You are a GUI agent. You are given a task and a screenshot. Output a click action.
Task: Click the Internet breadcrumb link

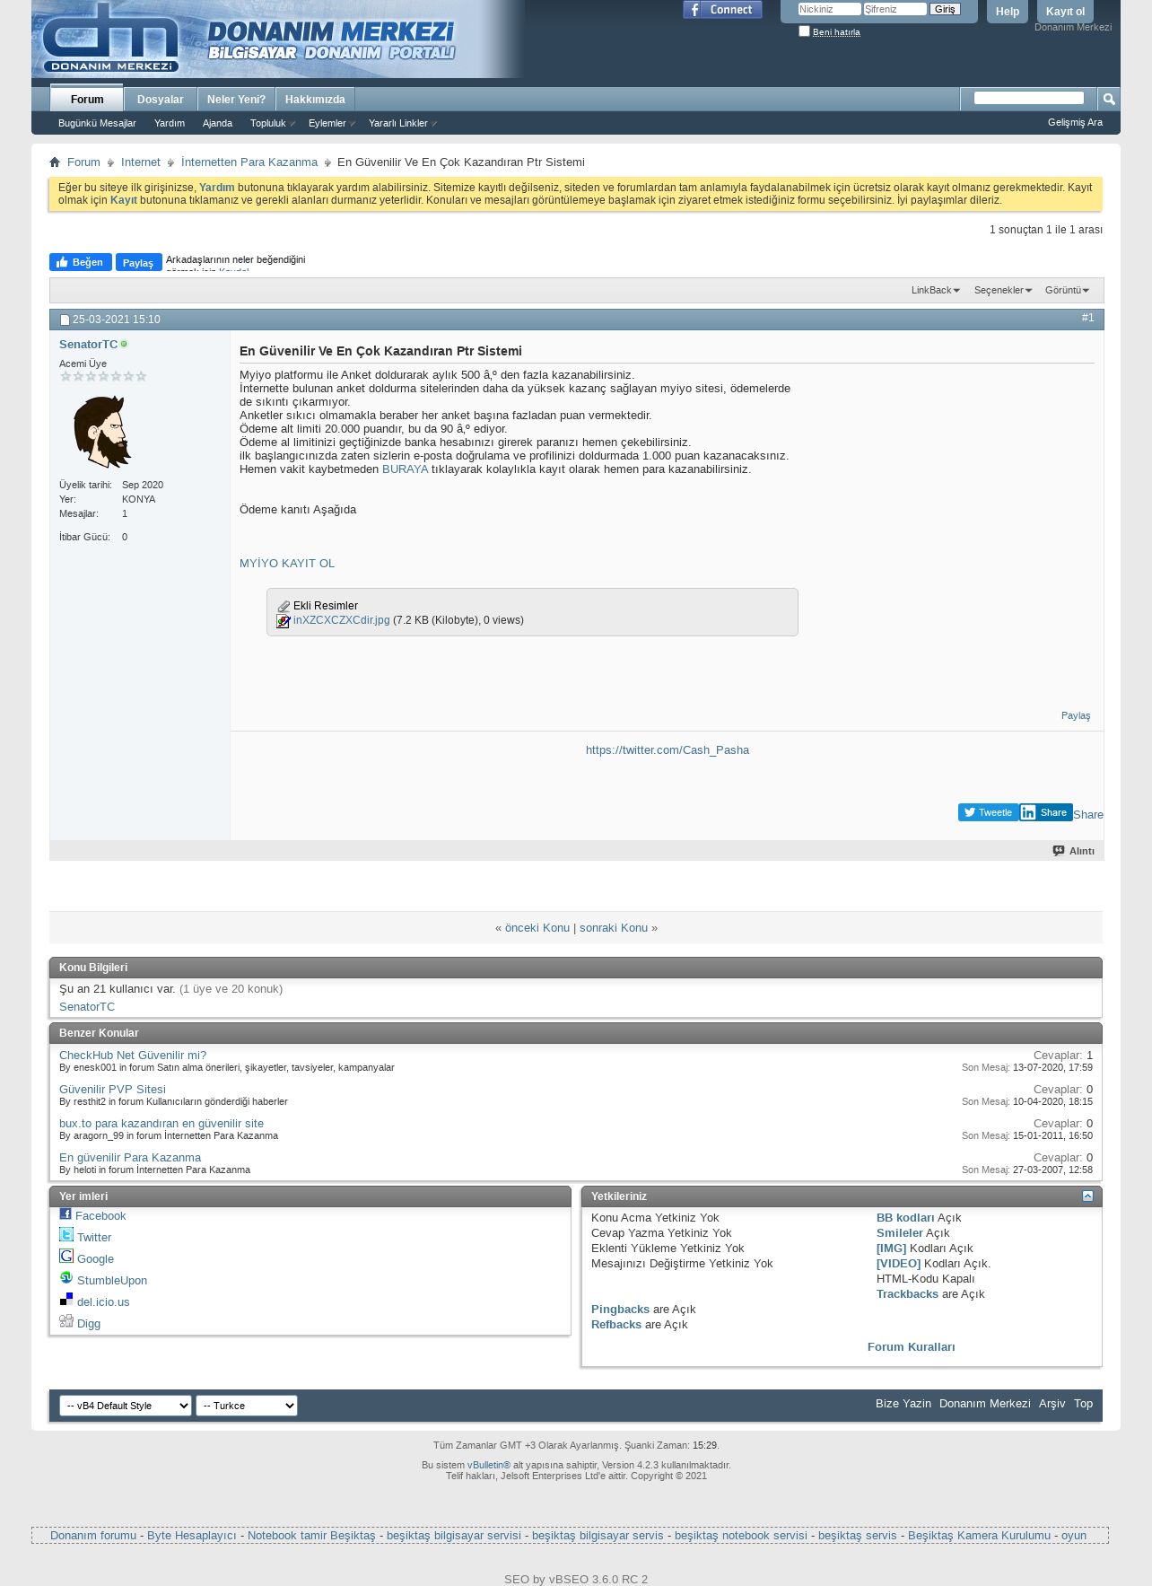click(x=141, y=162)
